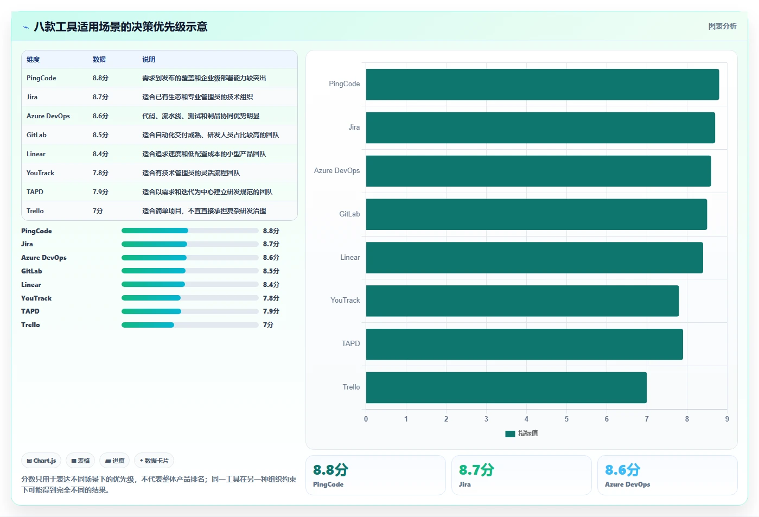Click the x-axis tick label 5

pos(566,419)
